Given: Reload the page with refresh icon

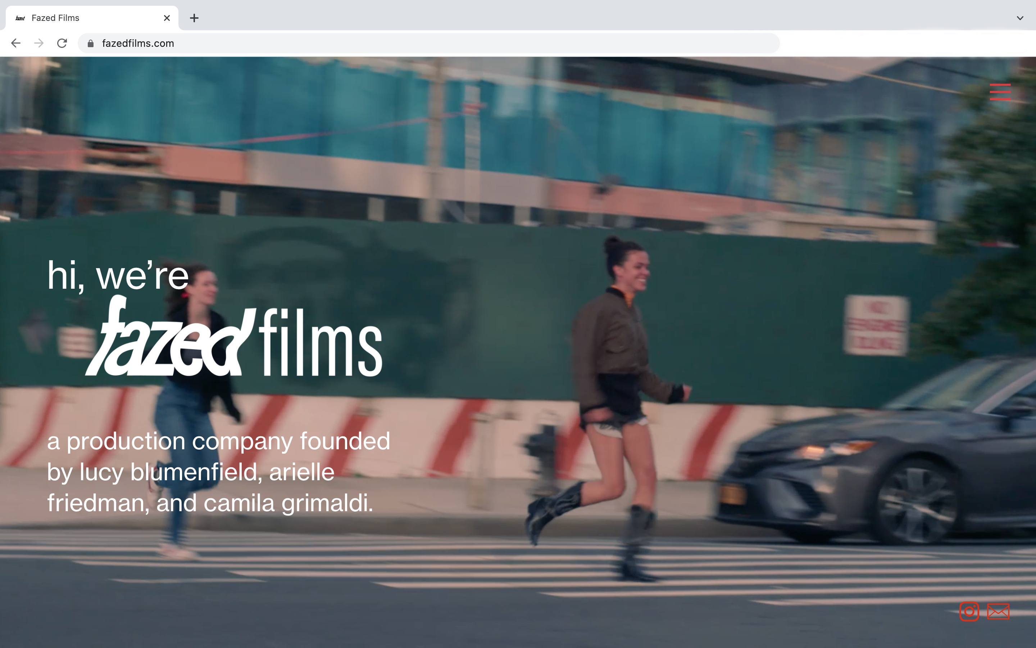Looking at the screenshot, I should click(x=62, y=43).
